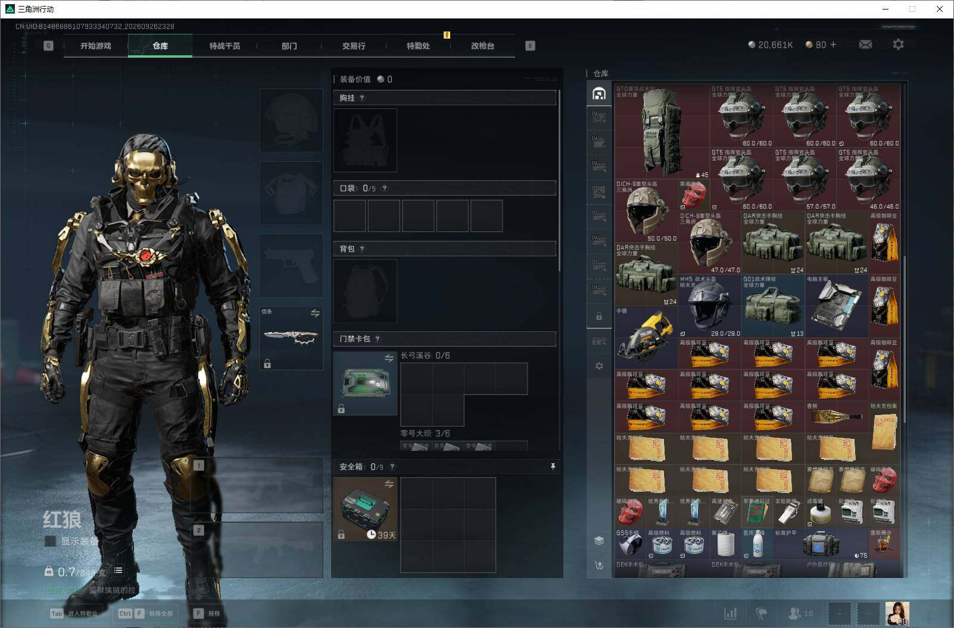Screen dimensions: 954x628
Task: Open the friends list showing 16
Action: pyautogui.click(x=800, y=613)
